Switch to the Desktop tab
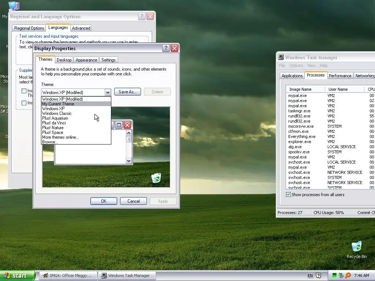The width and height of the screenshot is (375, 281). click(x=64, y=60)
